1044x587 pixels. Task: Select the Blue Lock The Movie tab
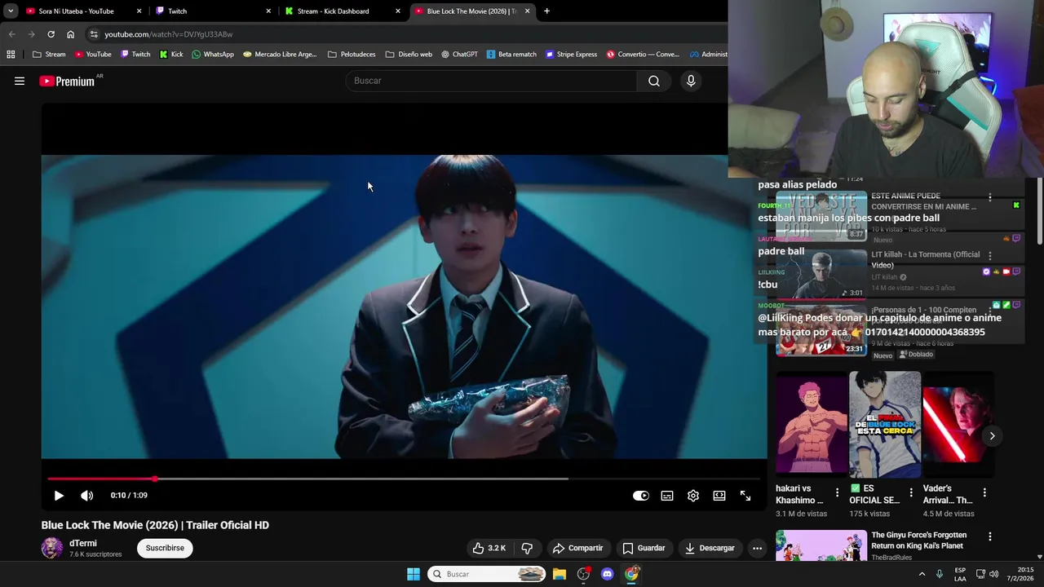[472, 11]
